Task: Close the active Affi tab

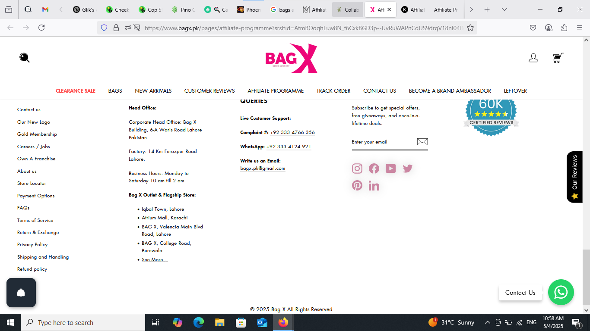Action: pyautogui.click(x=389, y=9)
